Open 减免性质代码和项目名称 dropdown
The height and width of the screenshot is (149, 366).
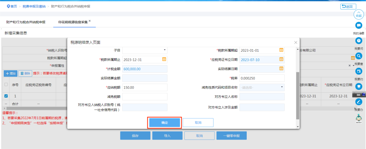coord(262,88)
